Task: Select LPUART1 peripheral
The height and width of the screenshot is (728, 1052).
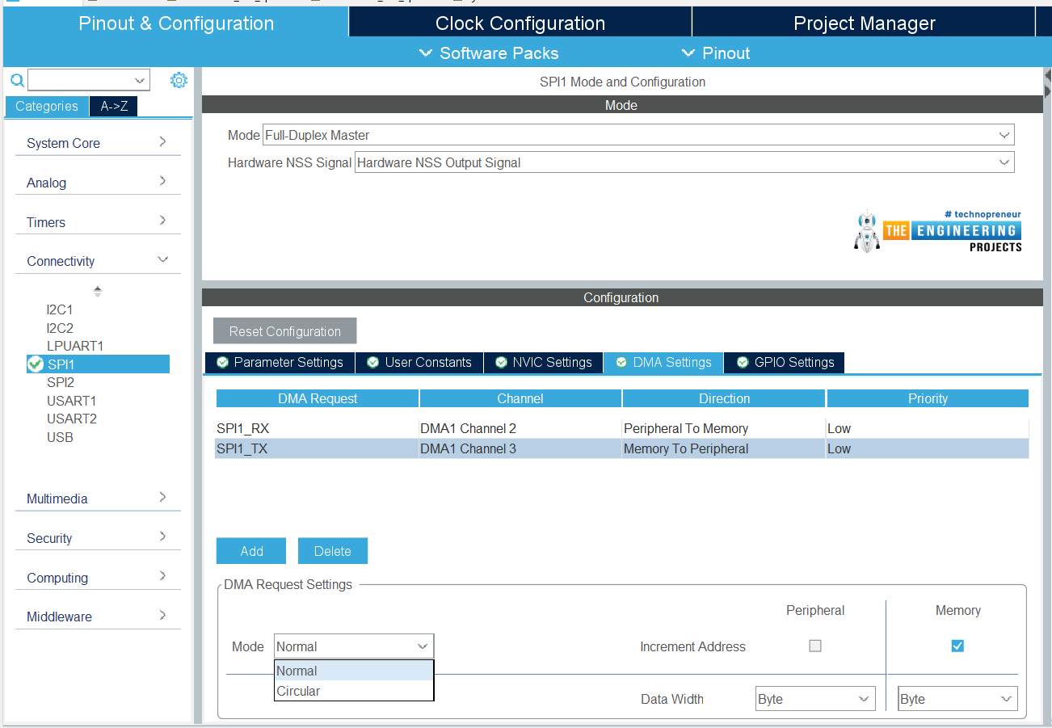Action: (x=75, y=346)
